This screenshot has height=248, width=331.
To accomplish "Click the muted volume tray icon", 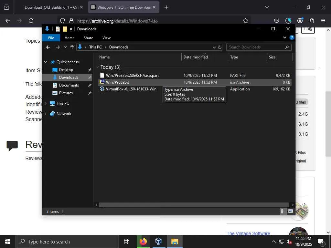I will click(x=289, y=242).
